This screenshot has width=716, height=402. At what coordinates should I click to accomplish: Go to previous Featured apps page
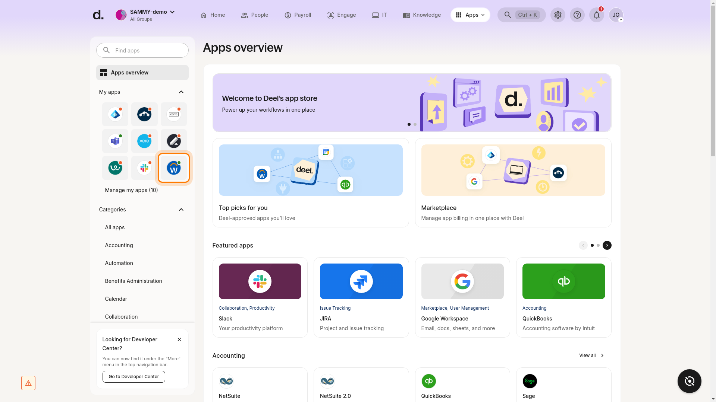583,245
